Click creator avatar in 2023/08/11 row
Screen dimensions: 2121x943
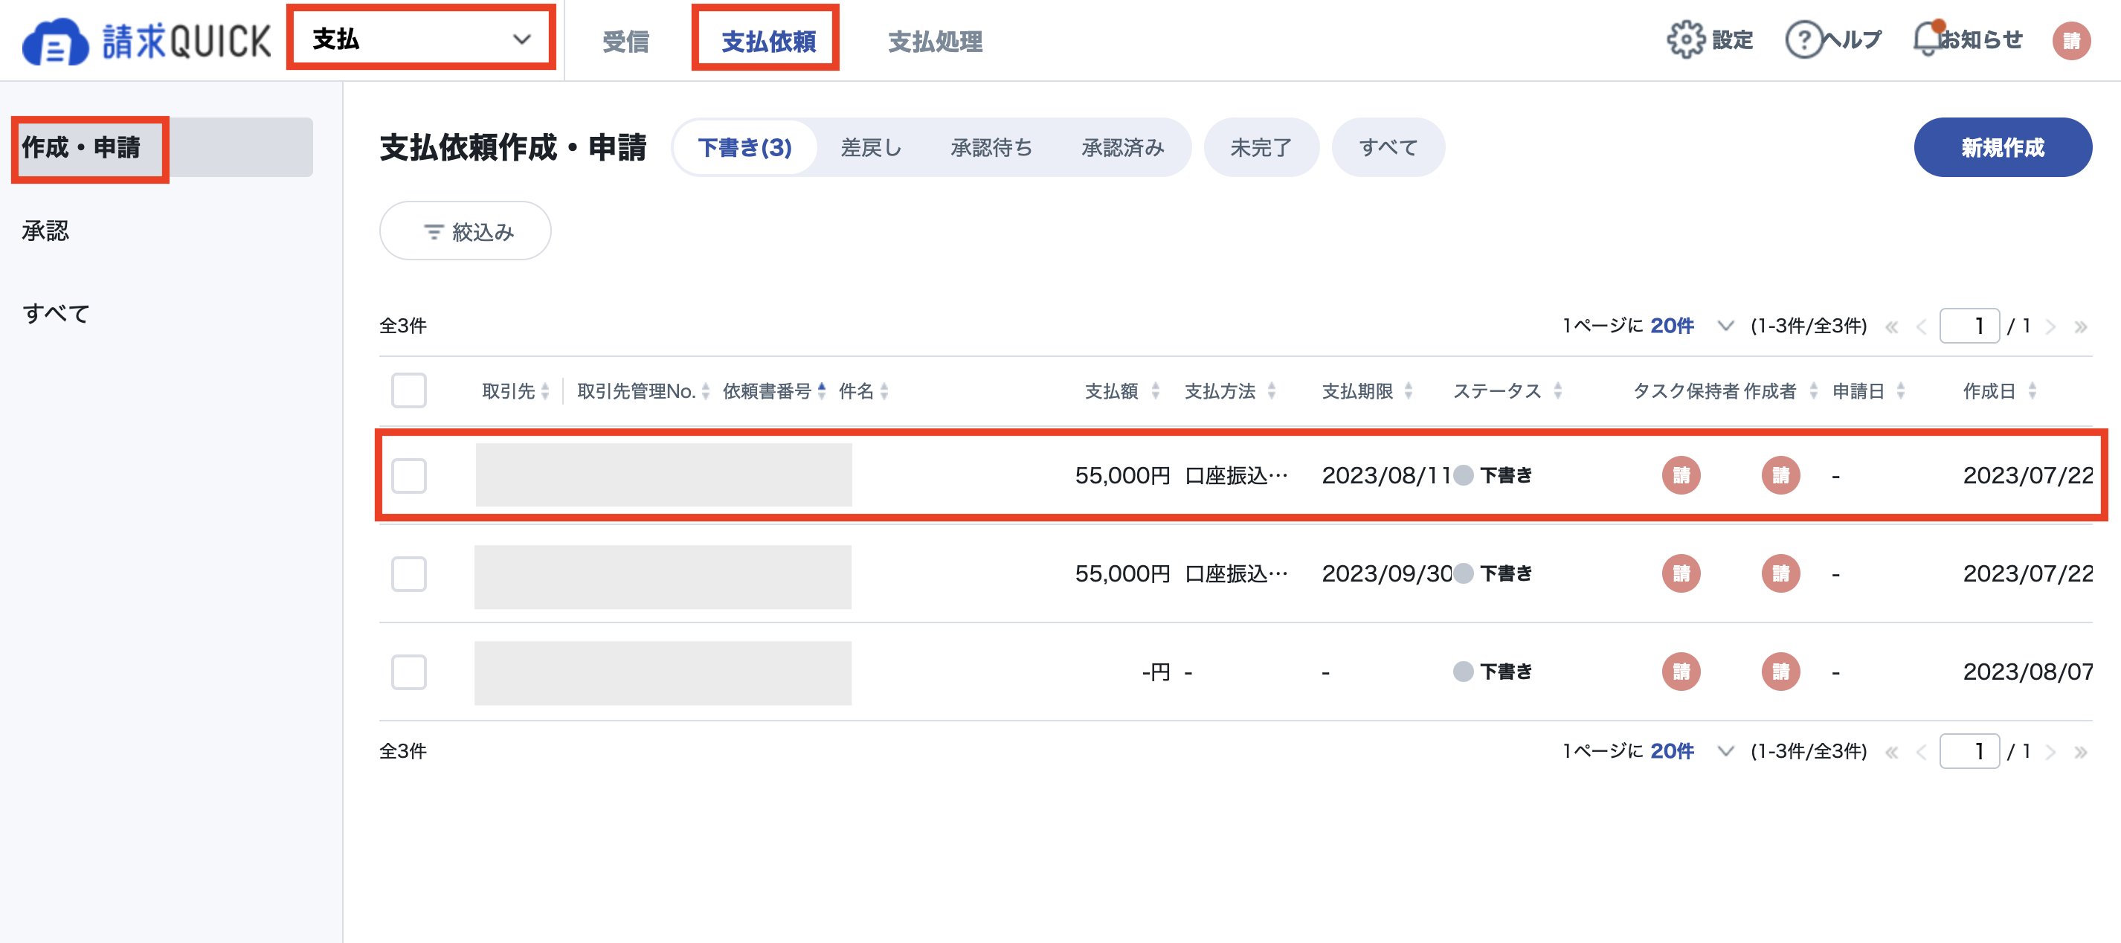point(1780,475)
